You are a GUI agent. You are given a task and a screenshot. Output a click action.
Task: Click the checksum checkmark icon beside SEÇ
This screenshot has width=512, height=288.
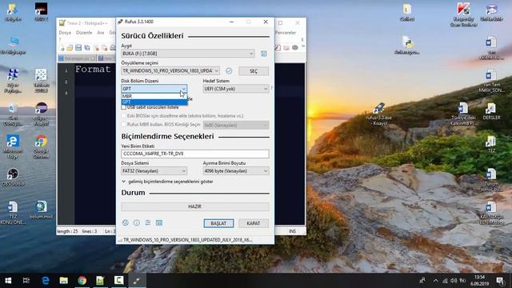click(229, 71)
